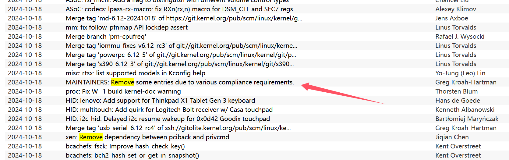Select the misc rtsx Kconfig help commit
This screenshot has height=160, width=509.
[136, 73]
